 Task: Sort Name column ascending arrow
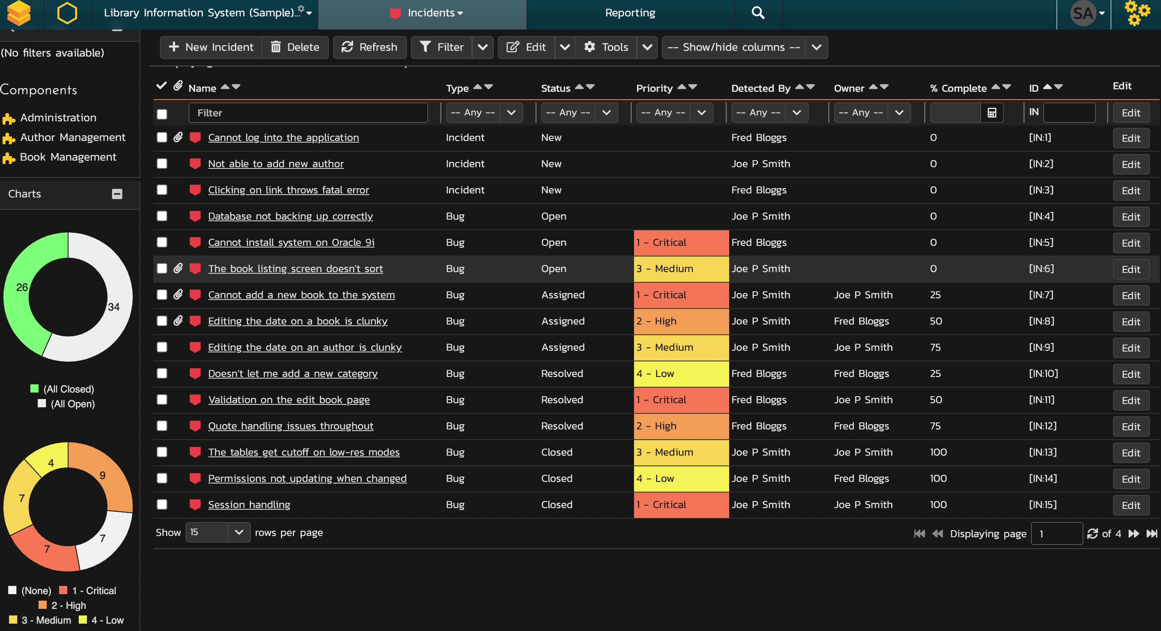225,86
